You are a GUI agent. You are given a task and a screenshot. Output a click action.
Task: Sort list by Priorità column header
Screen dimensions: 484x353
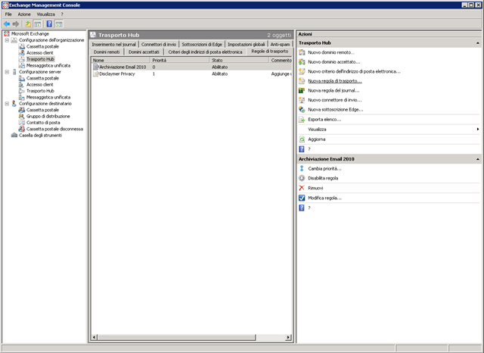180,61
